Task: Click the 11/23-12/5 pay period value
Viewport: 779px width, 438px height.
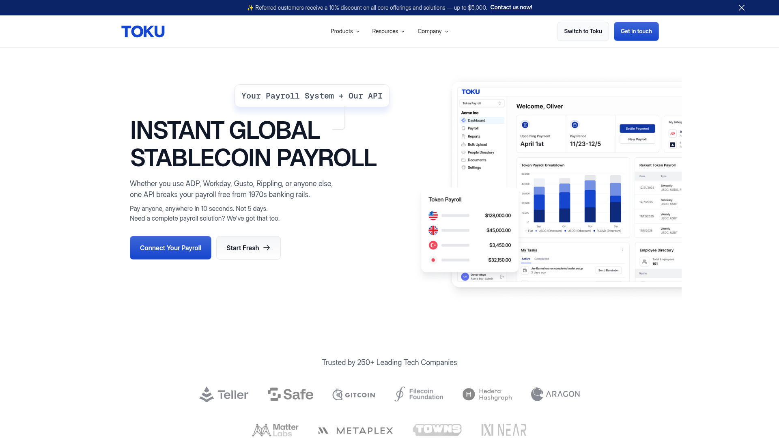Action: point(585,144)
